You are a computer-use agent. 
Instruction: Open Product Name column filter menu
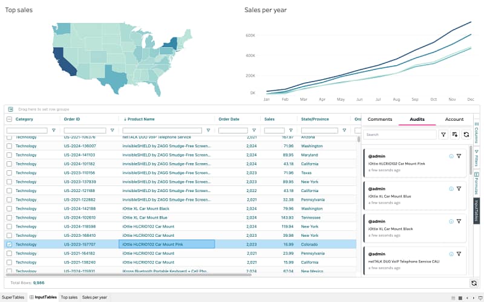(x=208, y=130)
